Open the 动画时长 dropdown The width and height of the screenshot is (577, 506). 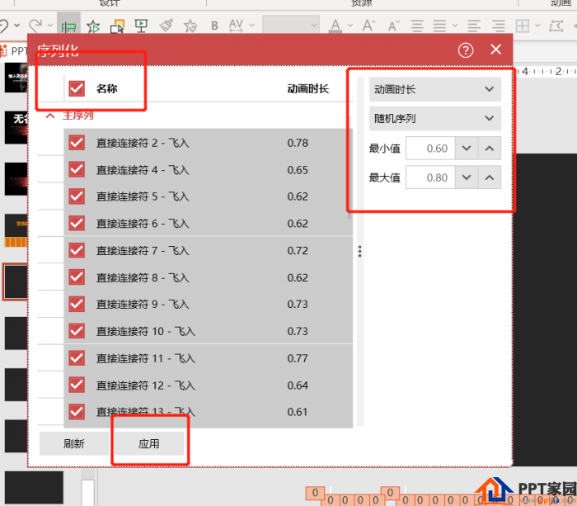[434, 89]
